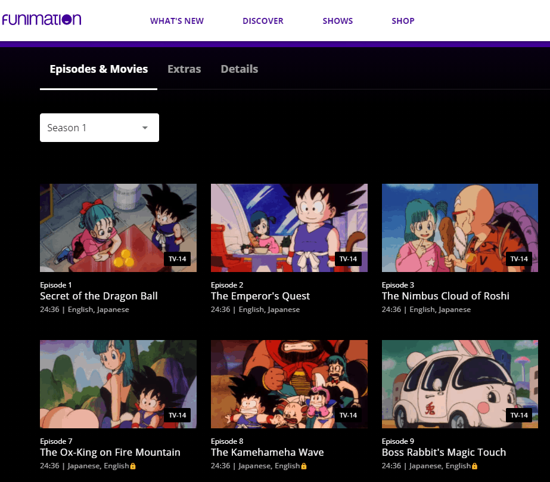Play Episode 1 thumbnail with Dragon Balls
This screenshot has height=482, width=550.
point(118,228)
